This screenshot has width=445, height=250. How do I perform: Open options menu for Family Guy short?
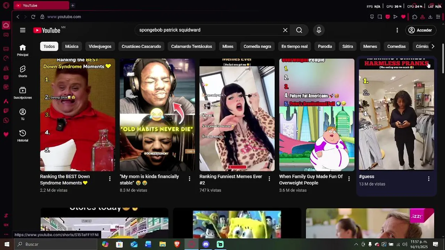349,179
